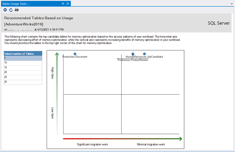Image resolution: width=235 pixels, height=152 pixels.
Task: Click the SQL Server logo text
Action: point(219,23)
